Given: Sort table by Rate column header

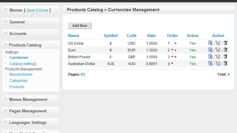Looking at the screenshot, I should [x=151, y=36].
